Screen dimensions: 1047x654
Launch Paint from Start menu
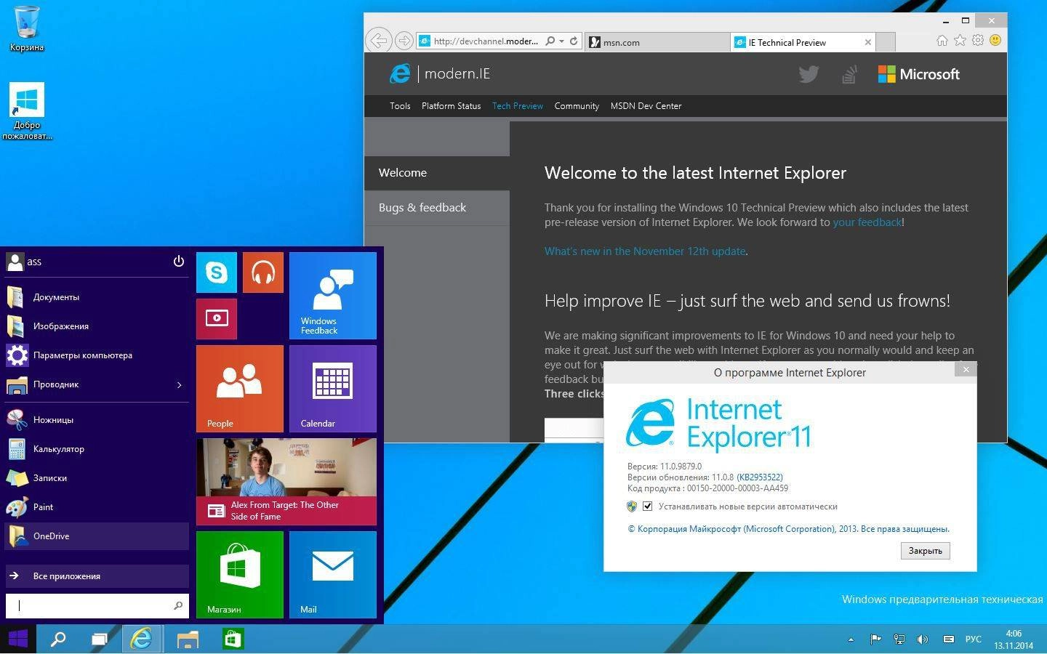click(x=97, y=507)
